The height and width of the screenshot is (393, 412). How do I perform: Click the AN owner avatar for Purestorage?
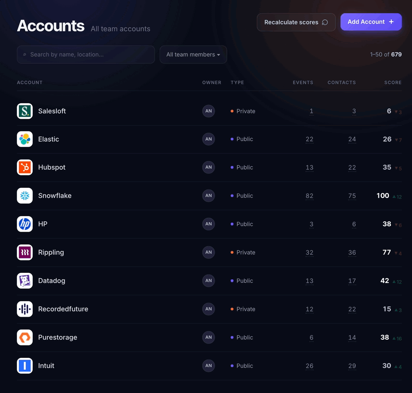click(208, 337)
